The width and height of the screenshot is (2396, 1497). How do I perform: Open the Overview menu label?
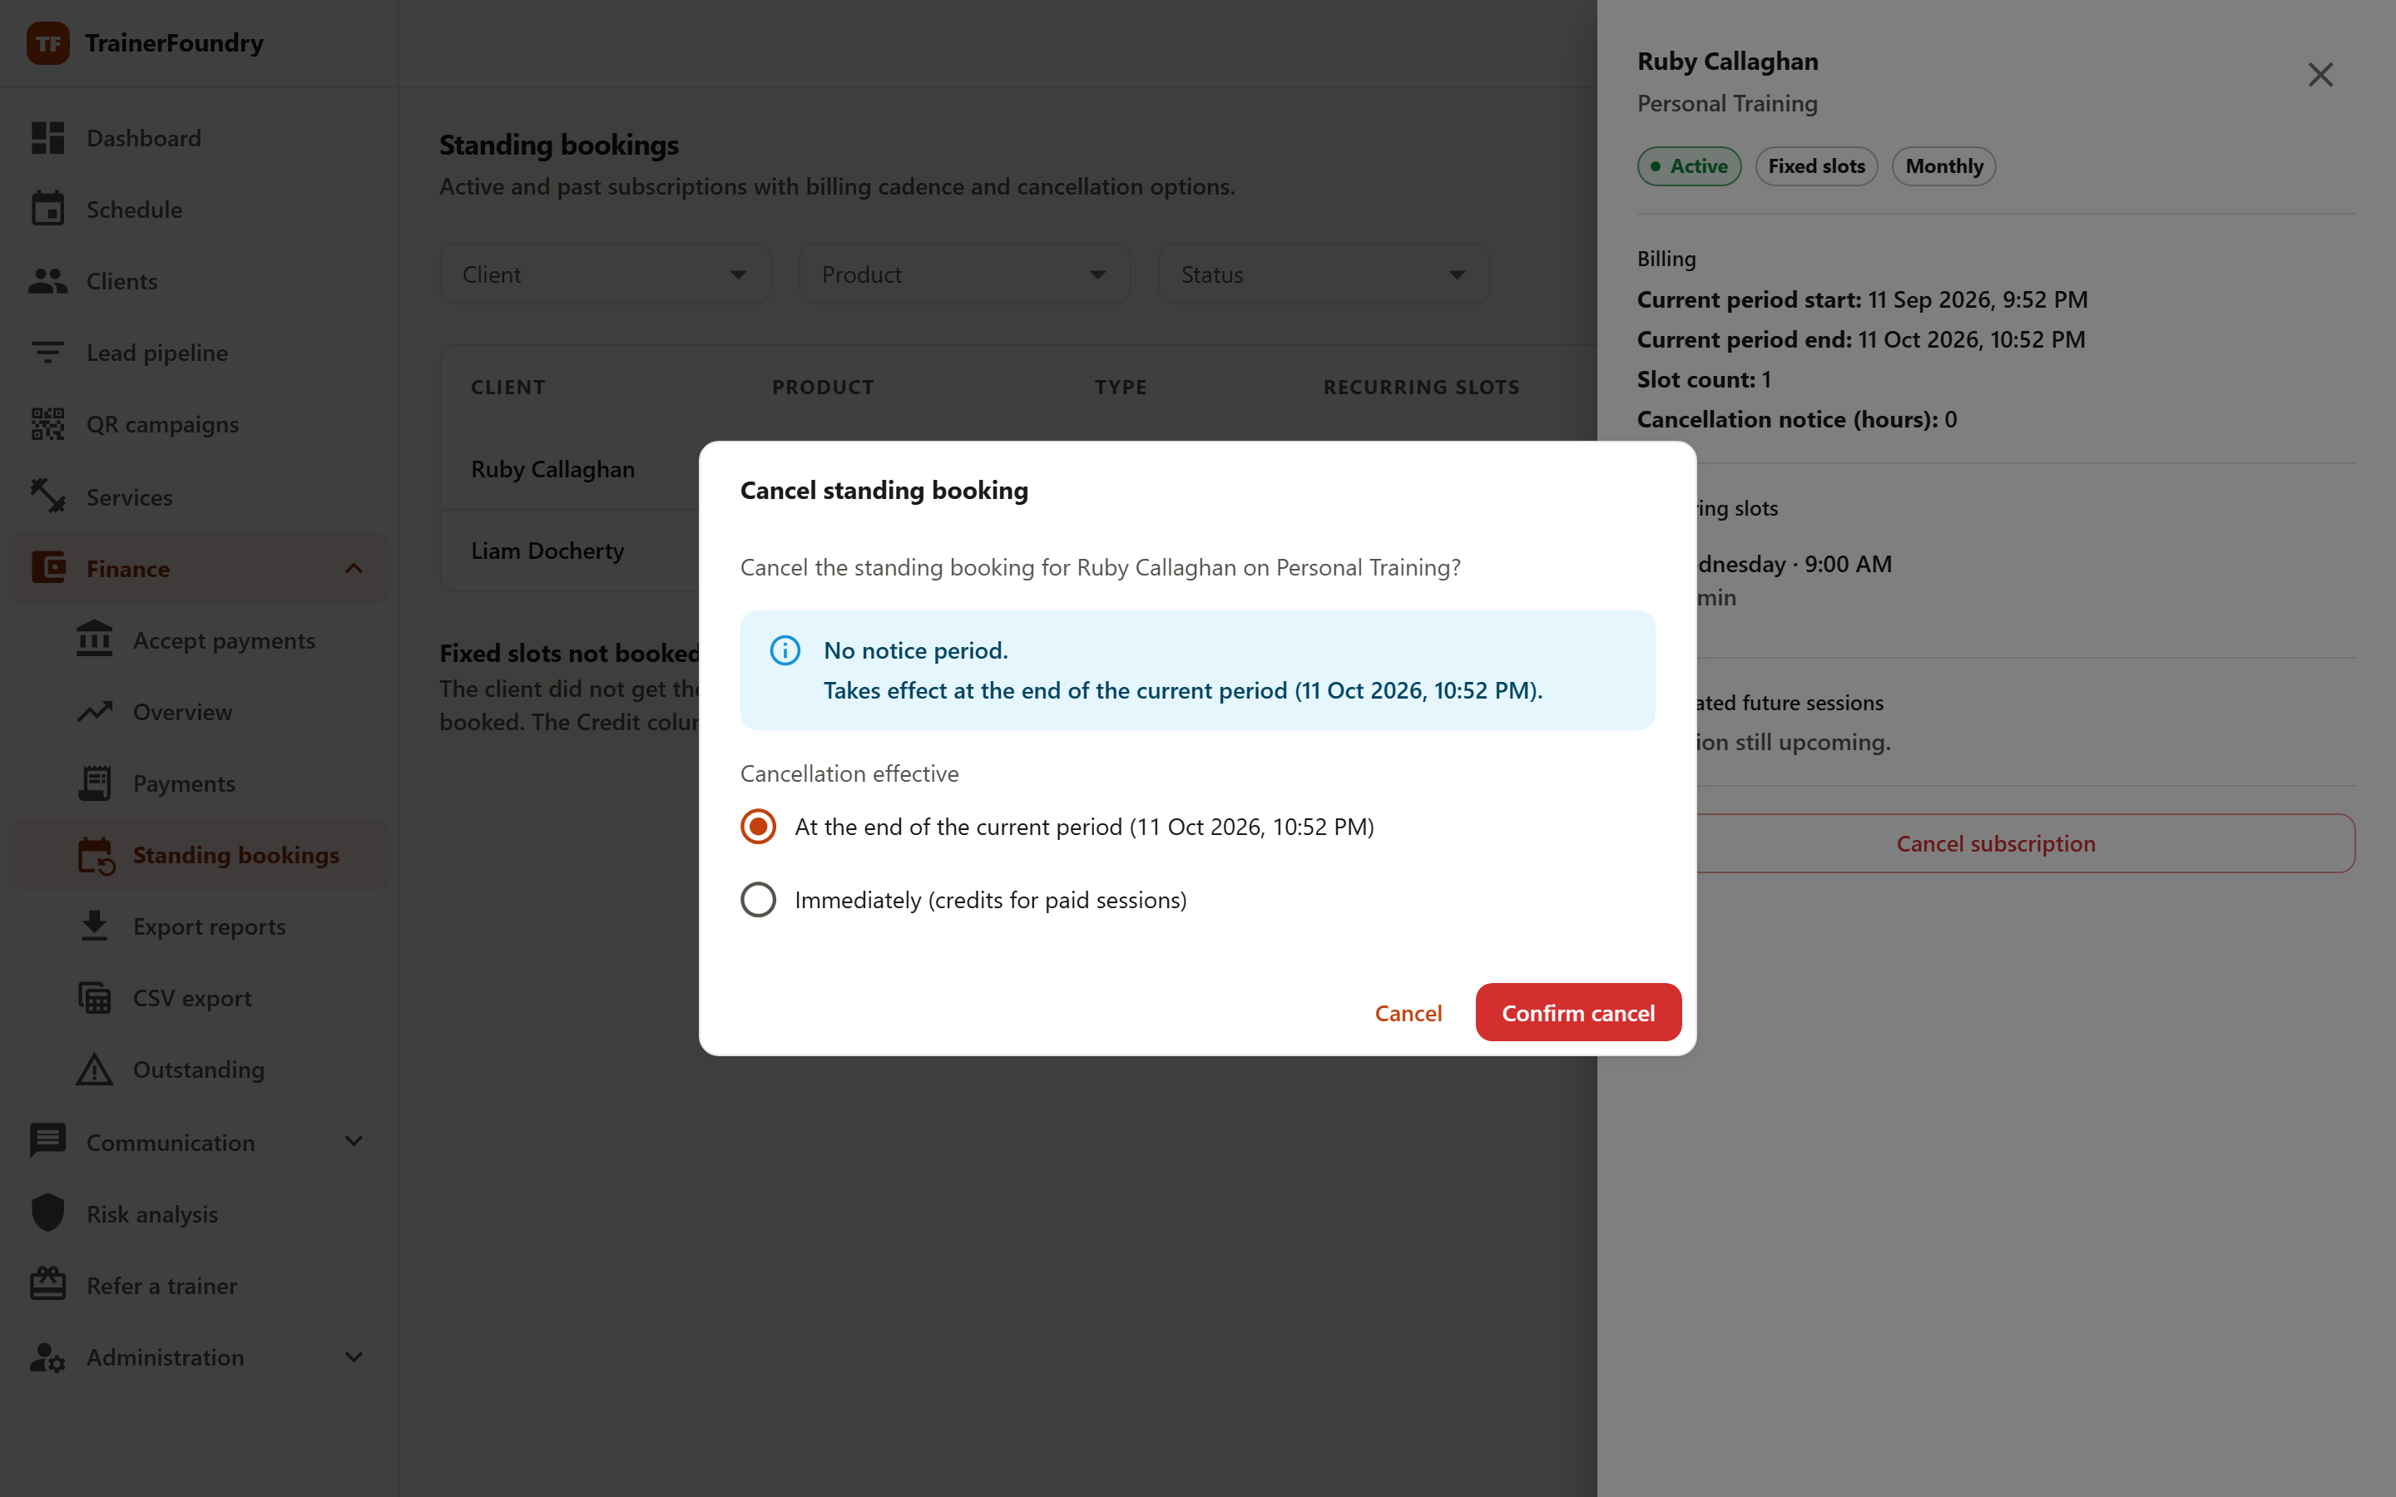pos(183,712)
